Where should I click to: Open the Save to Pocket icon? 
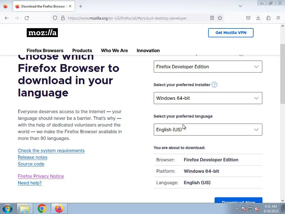[x=248, y=18]
